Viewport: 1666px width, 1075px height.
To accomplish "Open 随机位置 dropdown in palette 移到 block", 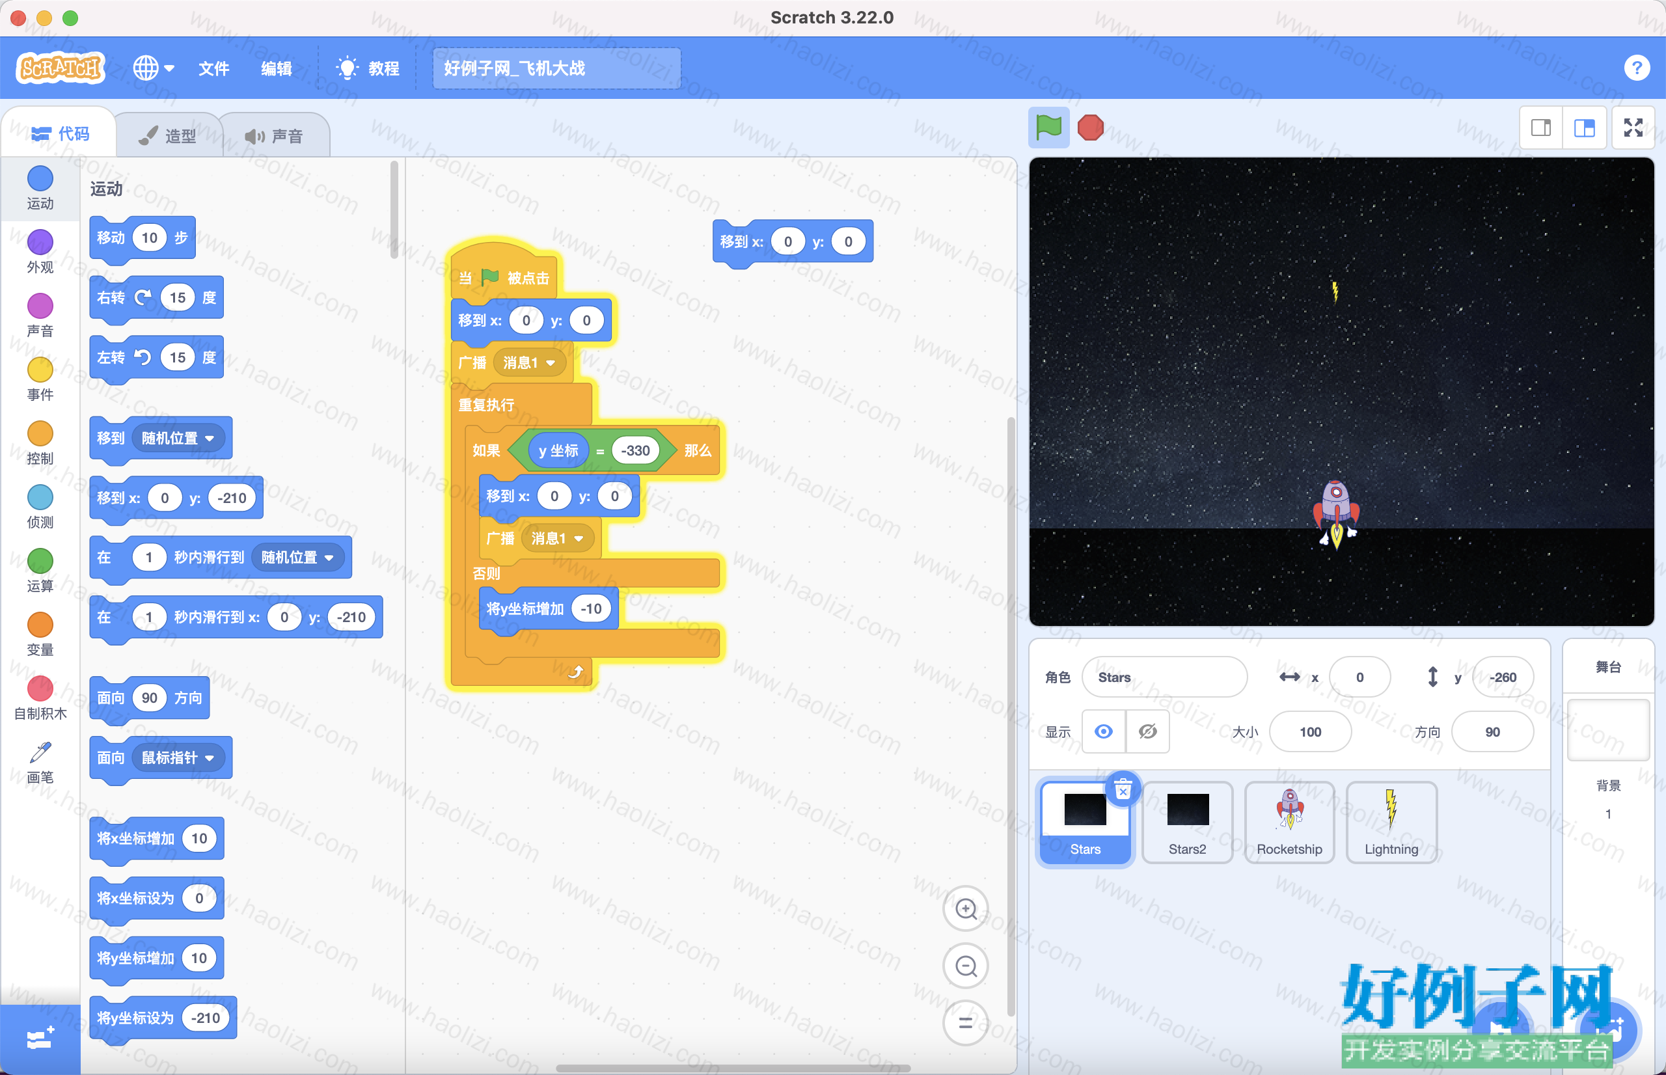I will (x=178, y=439).
